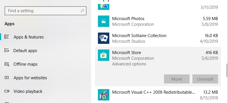Click the 8/15/2018 install date
Image resolution: width=228 pixels, height=103 pixels.
(x=209, y=98)
